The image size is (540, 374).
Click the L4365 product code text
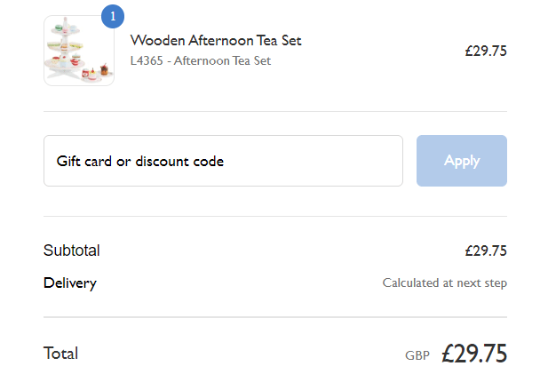pyautogui.click(x=147, y=60)
